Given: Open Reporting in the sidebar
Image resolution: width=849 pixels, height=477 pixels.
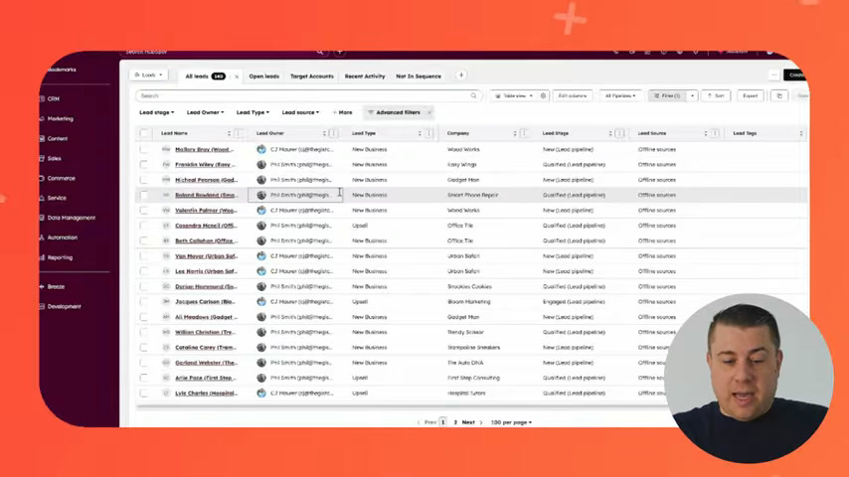Looking at the screenshot, I should (60, 257).
